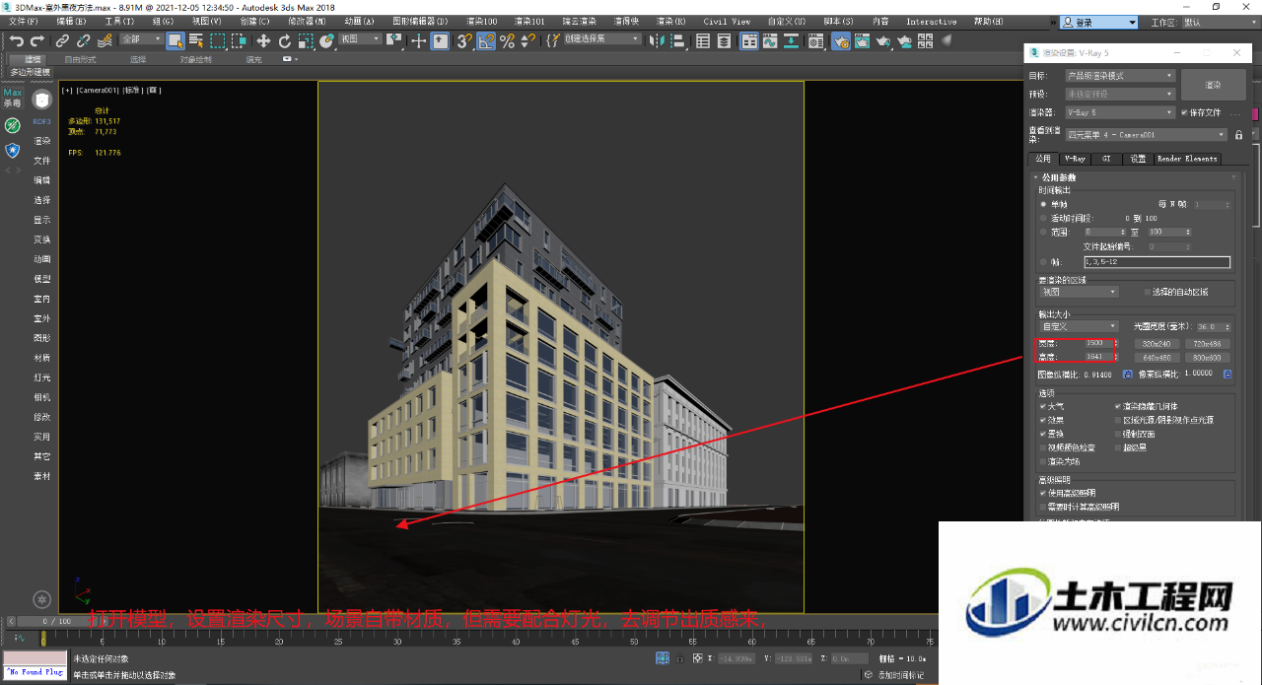Open the 渲染器 V-Ray 5 dropdown
The height and width of the screenshot is (685, 1262).
[x=1120, y=112]
